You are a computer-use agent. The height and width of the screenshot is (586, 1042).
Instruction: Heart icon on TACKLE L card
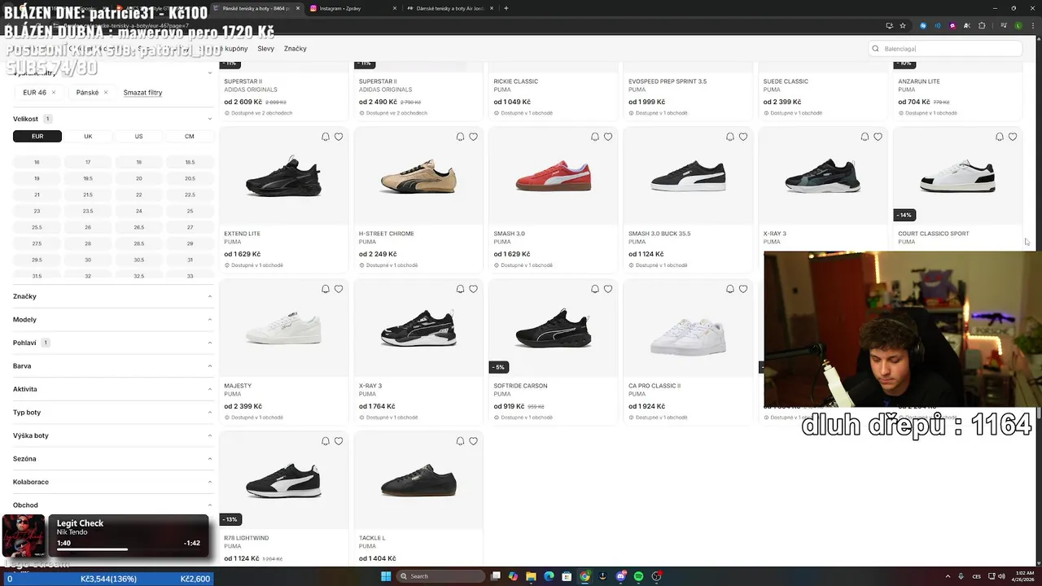473,441
